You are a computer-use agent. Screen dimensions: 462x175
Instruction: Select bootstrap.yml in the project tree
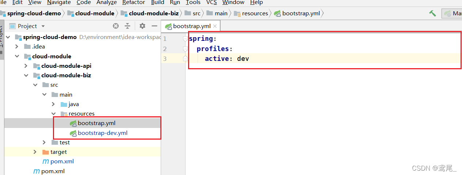click(96, 123)
